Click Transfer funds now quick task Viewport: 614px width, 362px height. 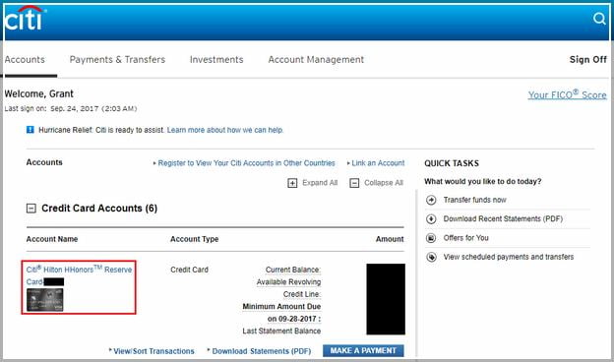pos(474,200)
